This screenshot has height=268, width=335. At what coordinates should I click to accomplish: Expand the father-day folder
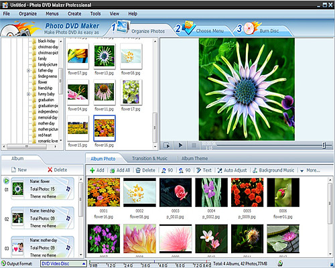pyautogui.click(x=28, y=70)
